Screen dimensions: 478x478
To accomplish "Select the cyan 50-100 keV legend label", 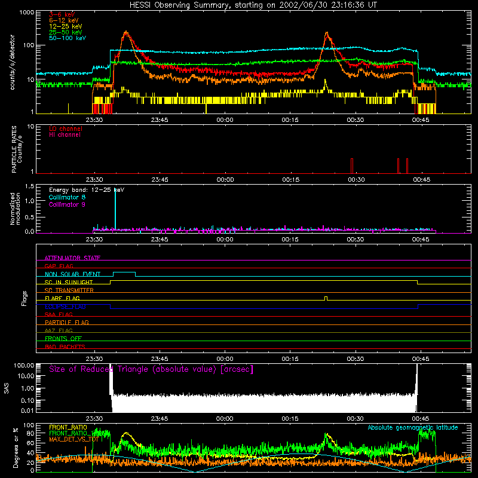I will (68, 38).
